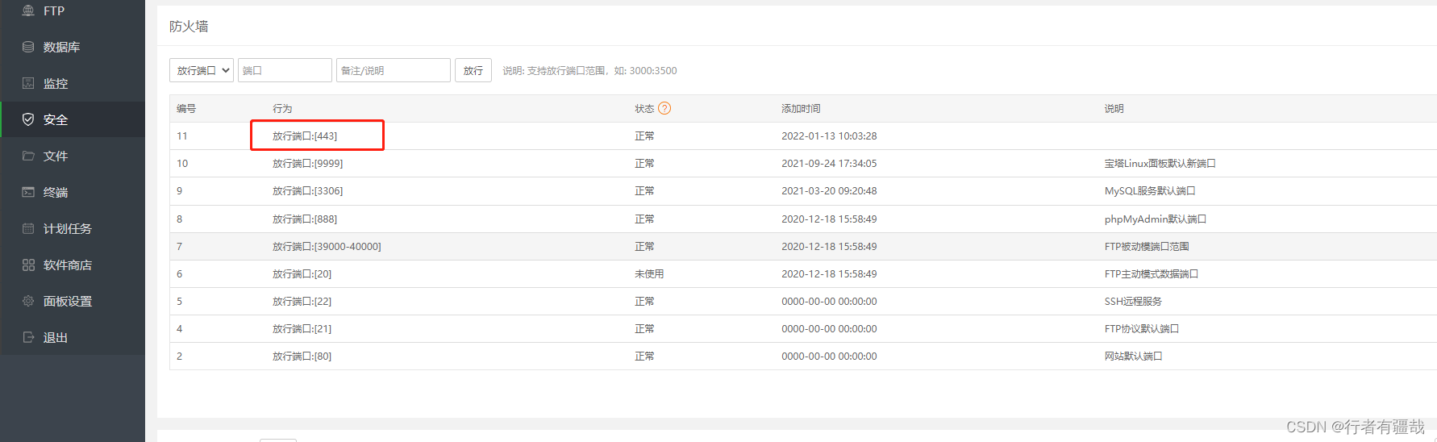Select the 放行端口:[443] rule cell
The height and width of the screenshot is (442, 1437).
coord(305,136)
